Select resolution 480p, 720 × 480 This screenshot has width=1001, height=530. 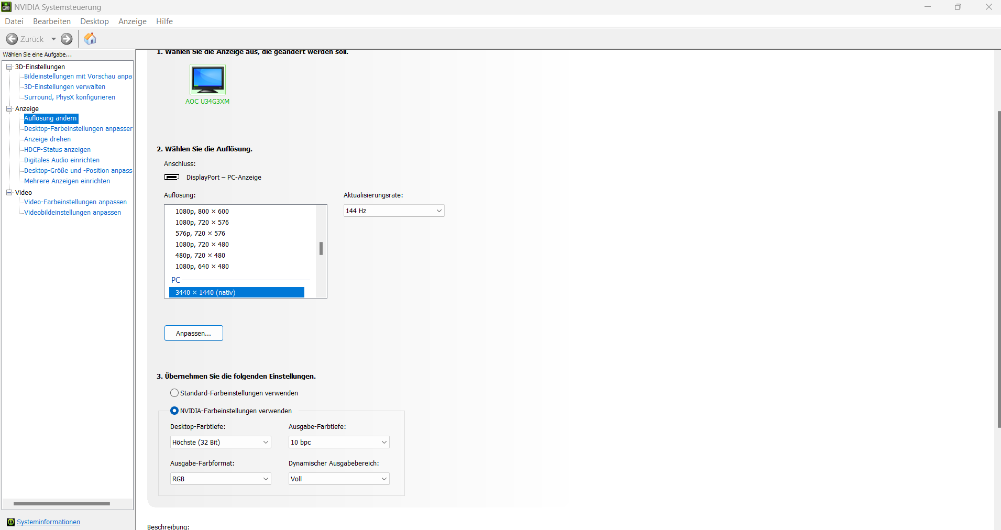200,256
